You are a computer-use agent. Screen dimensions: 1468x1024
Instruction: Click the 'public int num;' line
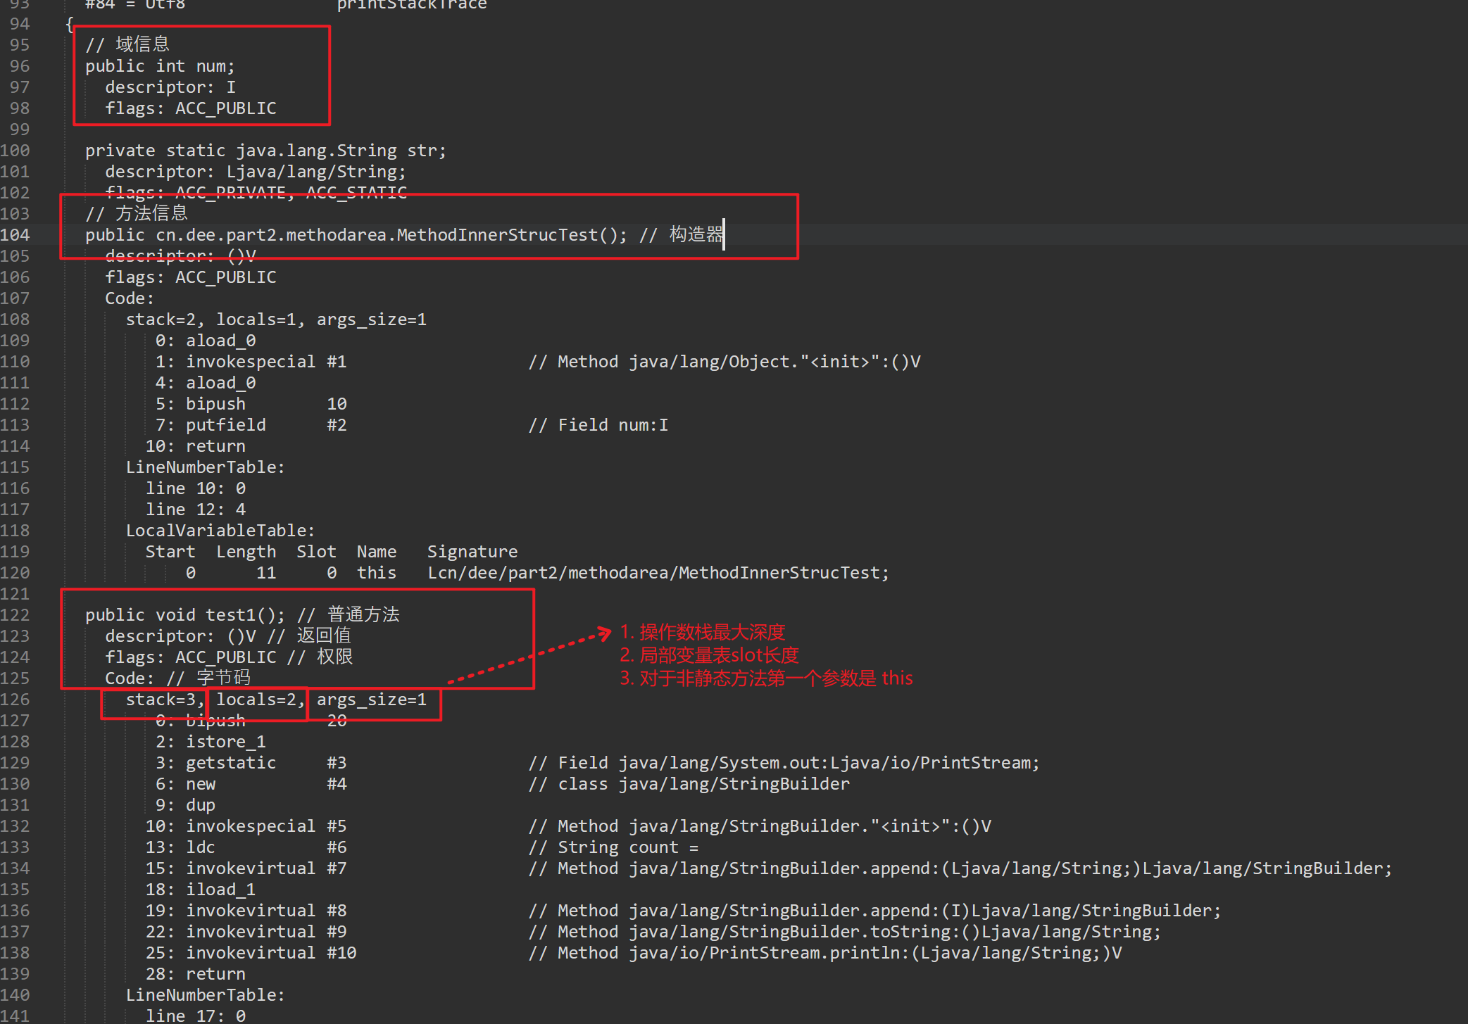[x=160, y=66]
